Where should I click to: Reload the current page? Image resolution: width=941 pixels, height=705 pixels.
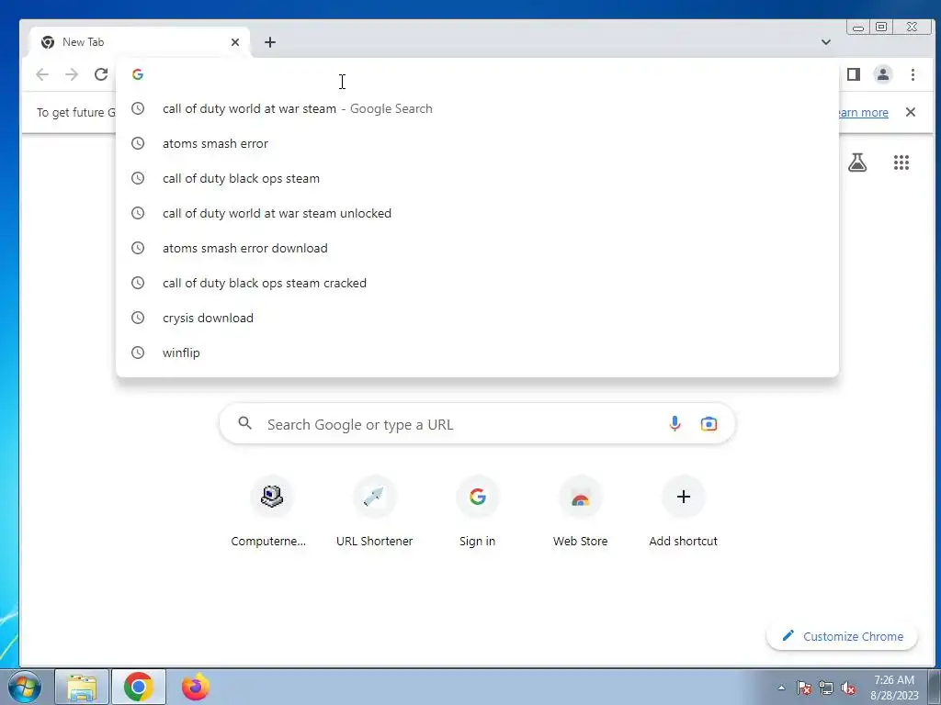101,74
